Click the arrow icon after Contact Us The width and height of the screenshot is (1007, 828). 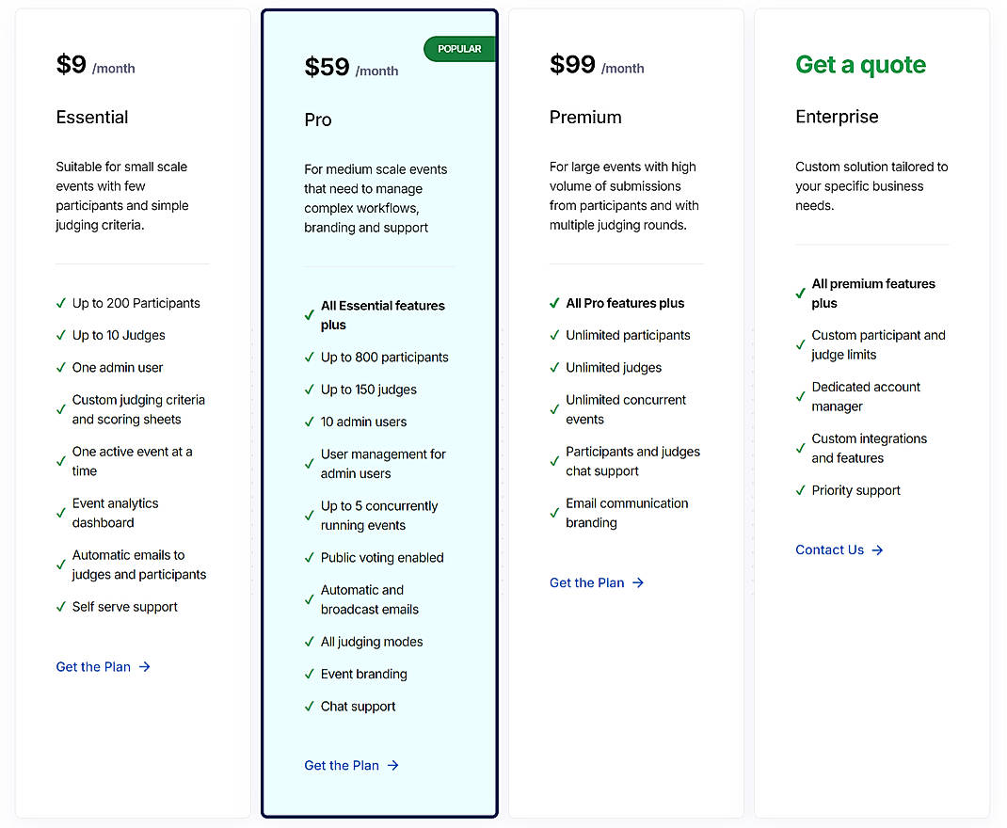click(x=875, y=549)
